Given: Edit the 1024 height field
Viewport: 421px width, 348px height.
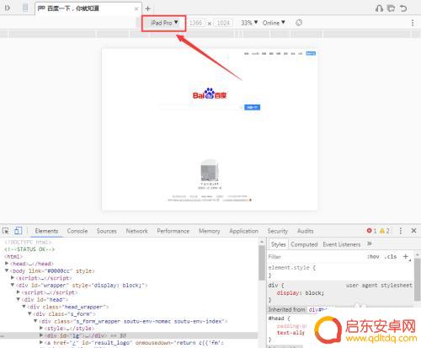Looking at the screenshot, I should tap(223, 23).
